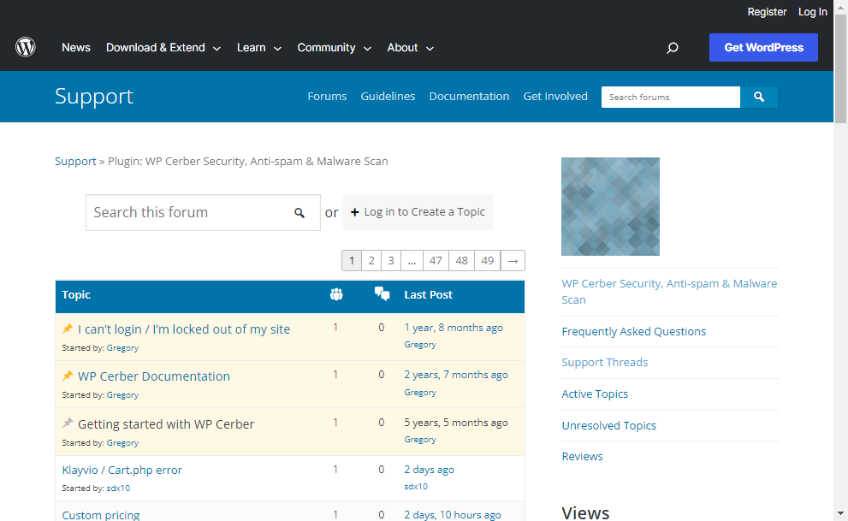Click Support breadcrumb link

pos(75,161)
